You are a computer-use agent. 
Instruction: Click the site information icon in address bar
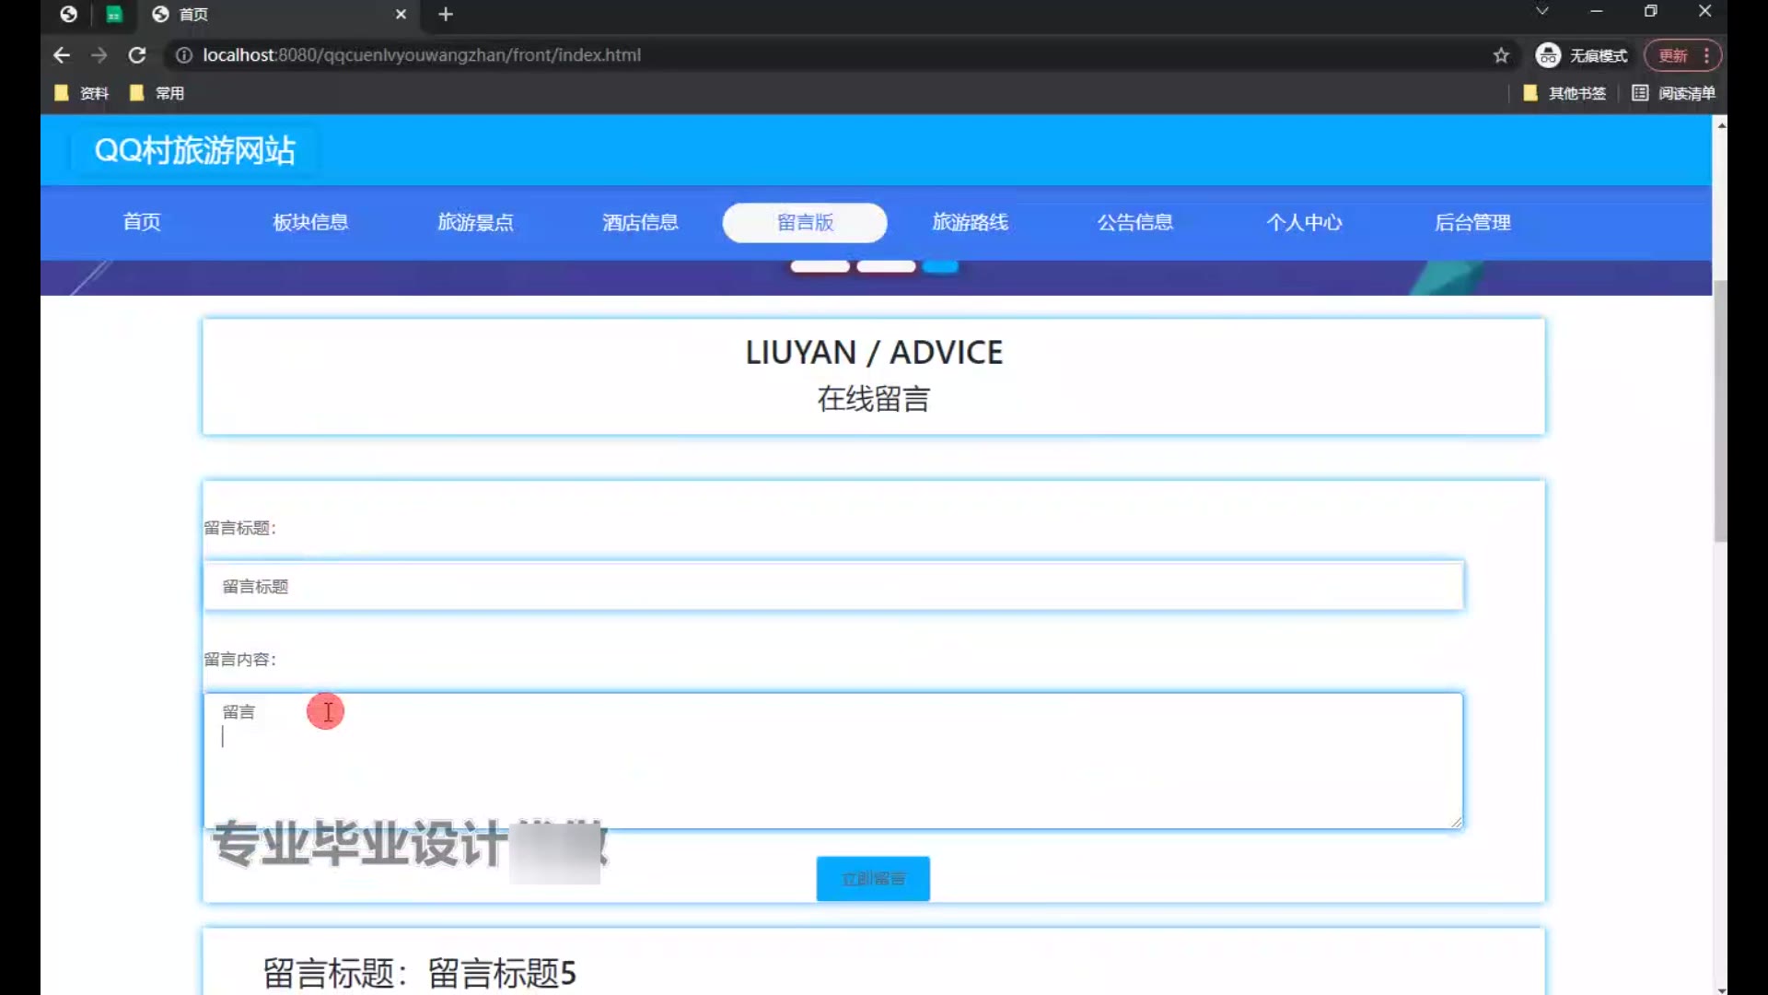point(184,55)
